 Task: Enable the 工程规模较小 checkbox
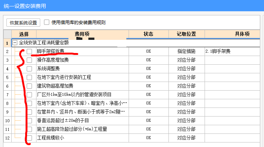pyautogui.click(x=29, y=138)
